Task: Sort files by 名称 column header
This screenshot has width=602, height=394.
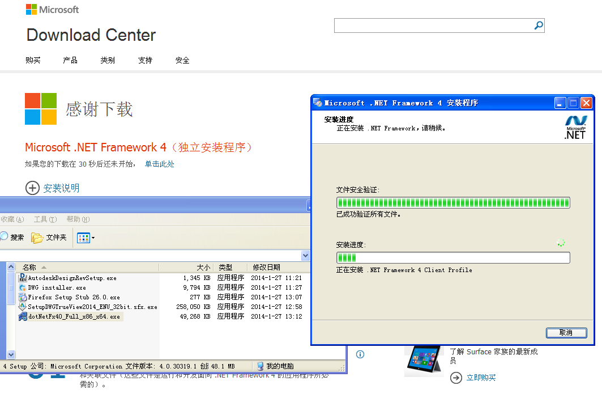Action: 87,267
